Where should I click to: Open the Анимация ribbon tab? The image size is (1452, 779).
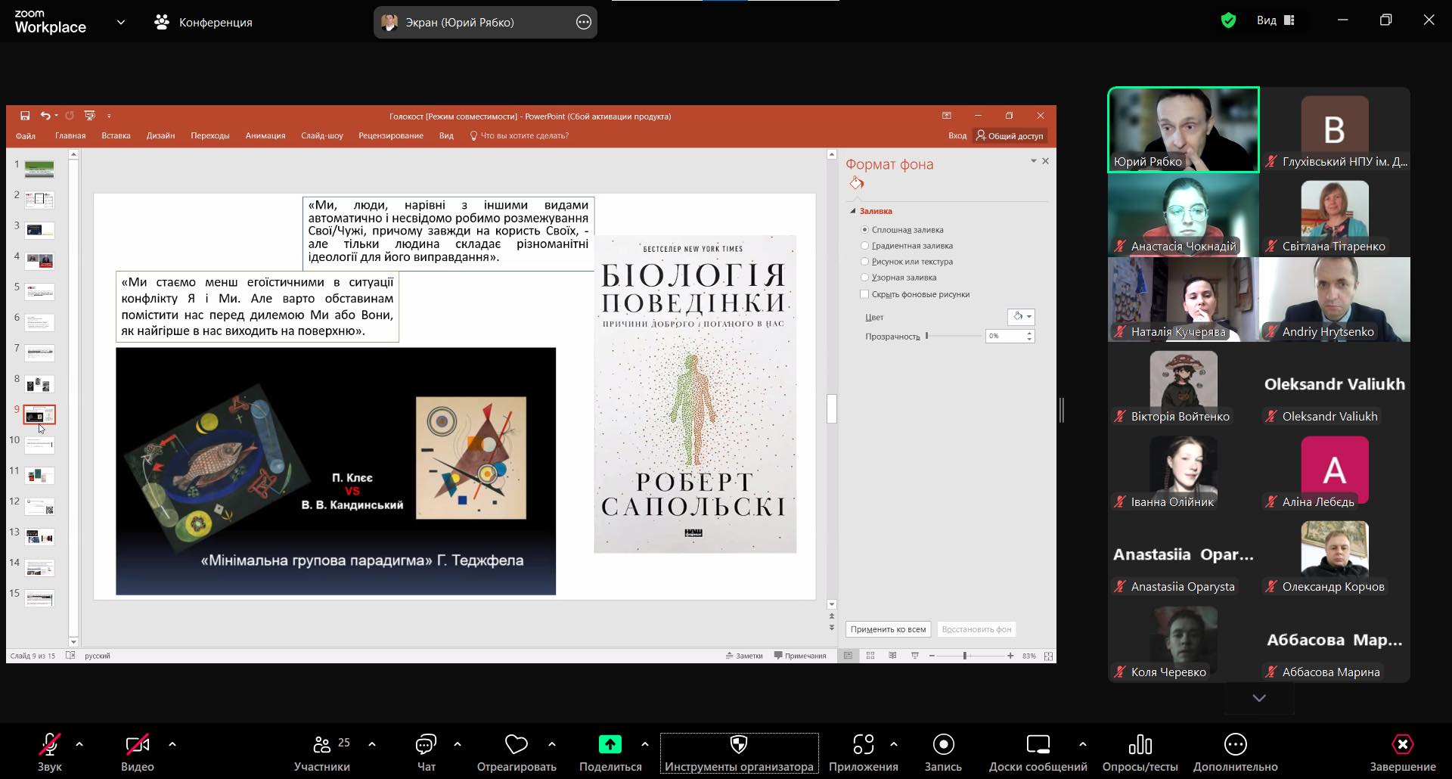pos(265,136)
